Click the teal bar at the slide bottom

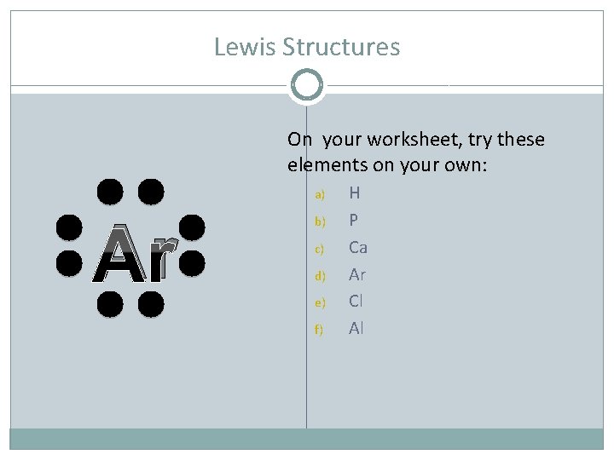306,439
